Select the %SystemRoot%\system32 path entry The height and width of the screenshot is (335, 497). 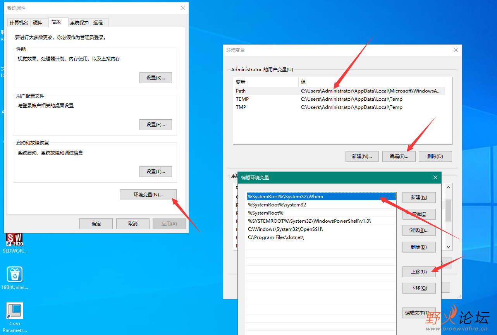point(321,205)
